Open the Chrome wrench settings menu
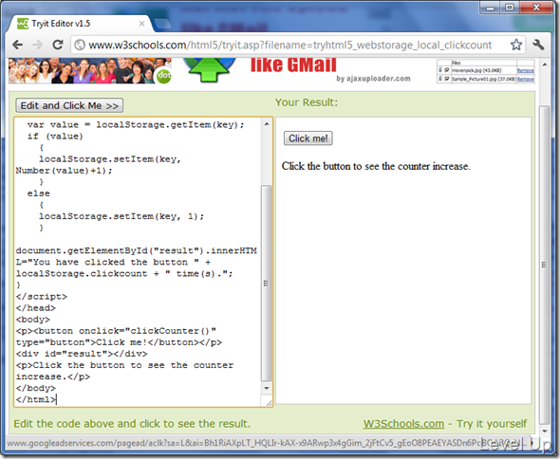 538,45
